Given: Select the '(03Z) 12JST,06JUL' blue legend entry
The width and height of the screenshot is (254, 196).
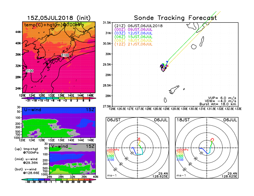Looking at the screenshot, I should point(133,33).
